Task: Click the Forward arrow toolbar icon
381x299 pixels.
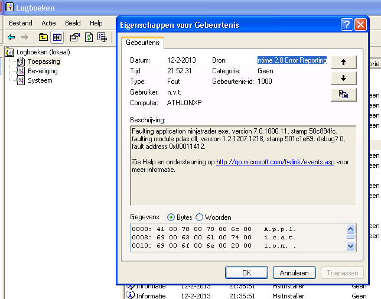Action: click(x=25, y=37)
